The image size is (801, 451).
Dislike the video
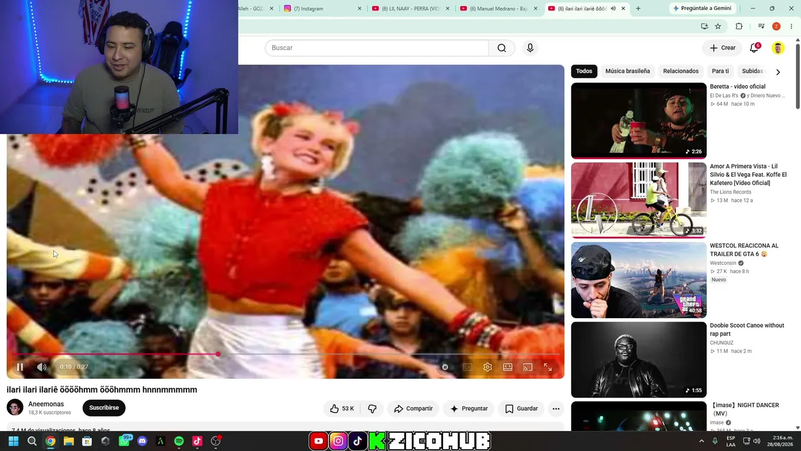coord(372,408)
